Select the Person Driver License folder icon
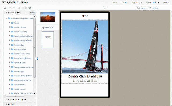This screenshot has width=172, height=106. click(x=12, y=54)
